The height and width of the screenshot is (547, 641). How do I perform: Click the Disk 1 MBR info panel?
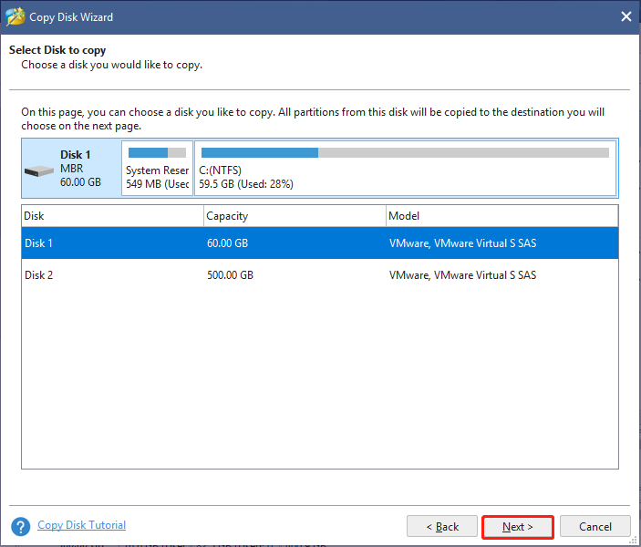[71, 169]
